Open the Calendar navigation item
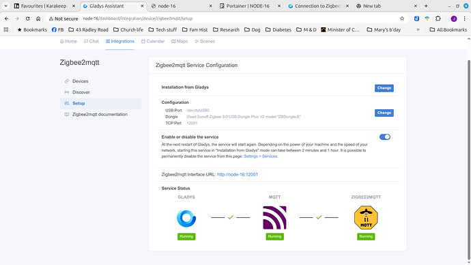Screen dimensions: 471x265 pos(153,41)
